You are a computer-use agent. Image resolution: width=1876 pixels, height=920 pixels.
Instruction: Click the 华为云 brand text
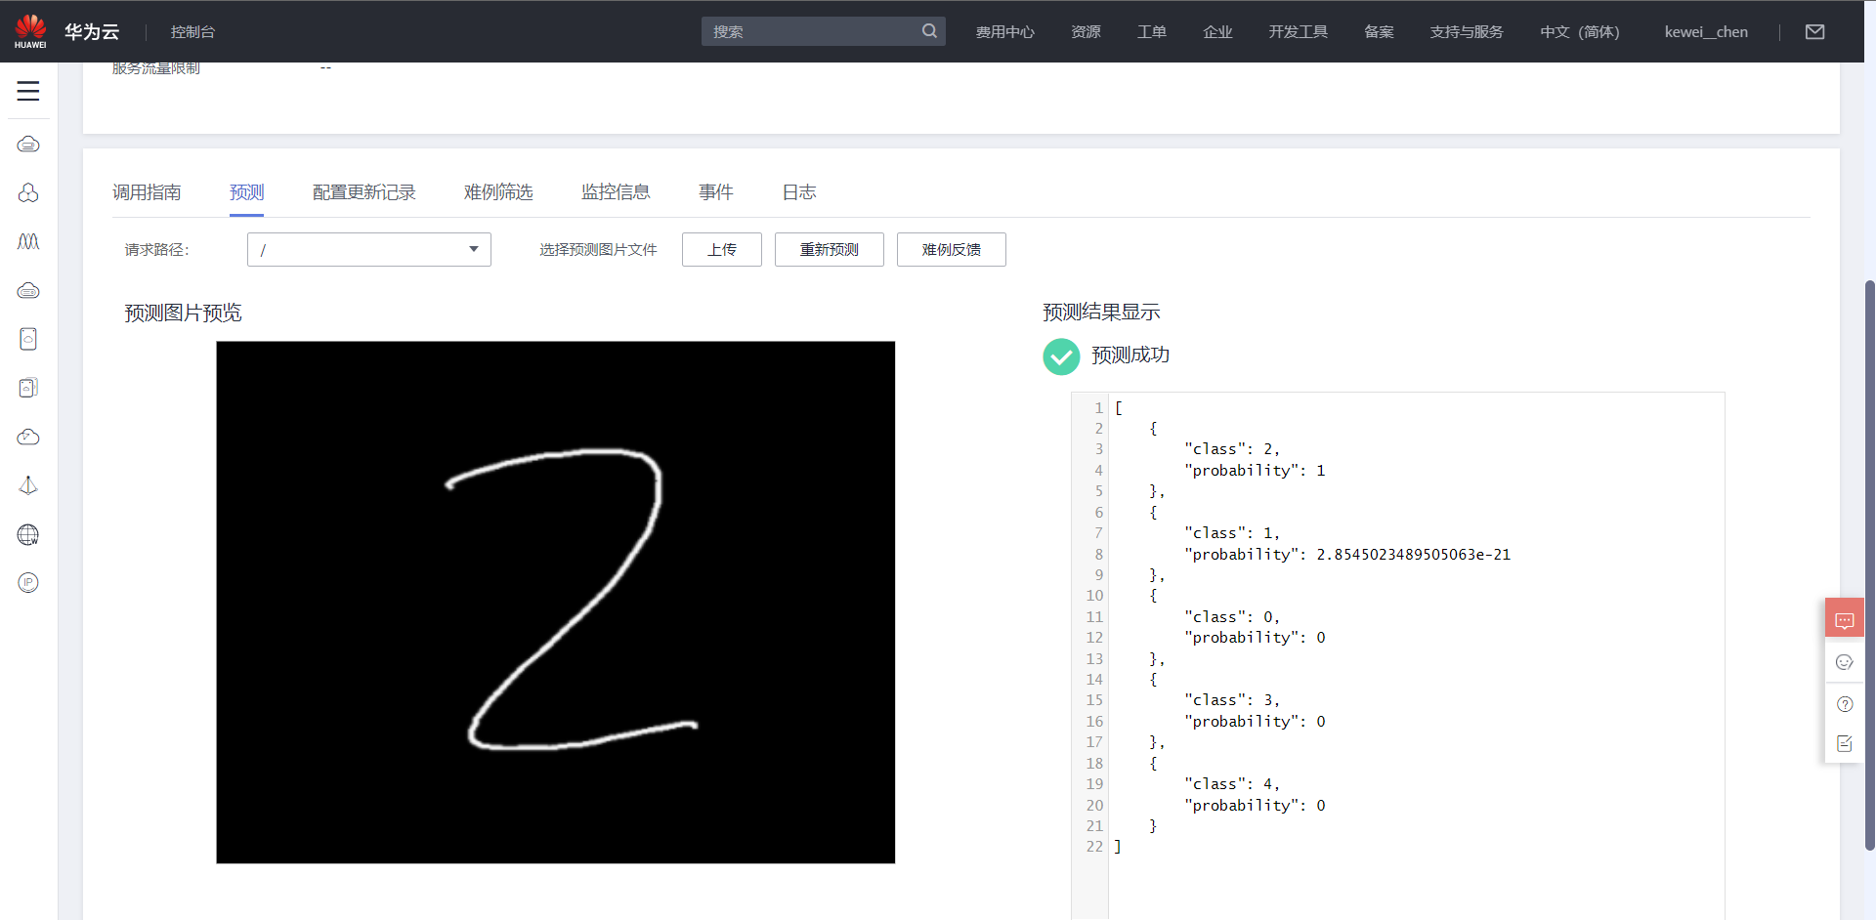click(x=92, y=31)
